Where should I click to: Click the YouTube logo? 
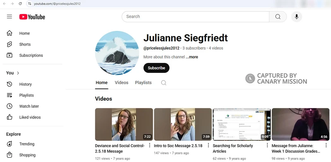tap(32, 17)
